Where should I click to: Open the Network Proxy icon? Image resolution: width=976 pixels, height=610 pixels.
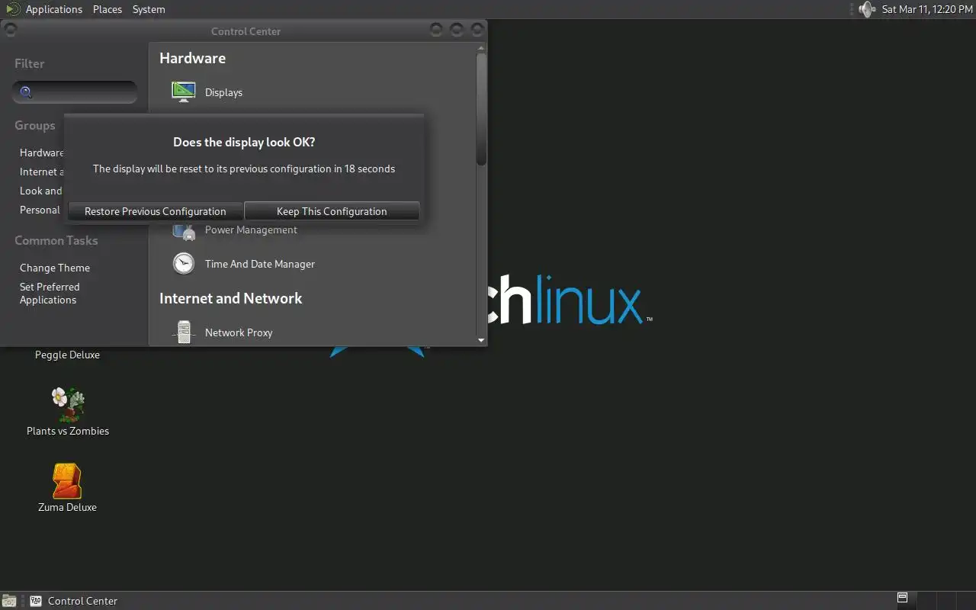pos(184,332)
